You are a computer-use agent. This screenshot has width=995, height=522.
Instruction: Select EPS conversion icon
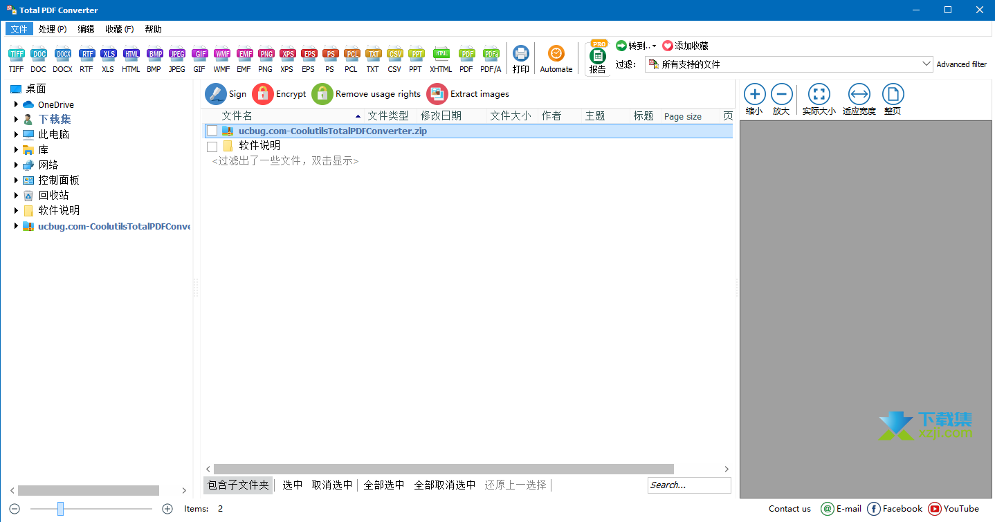309,54
